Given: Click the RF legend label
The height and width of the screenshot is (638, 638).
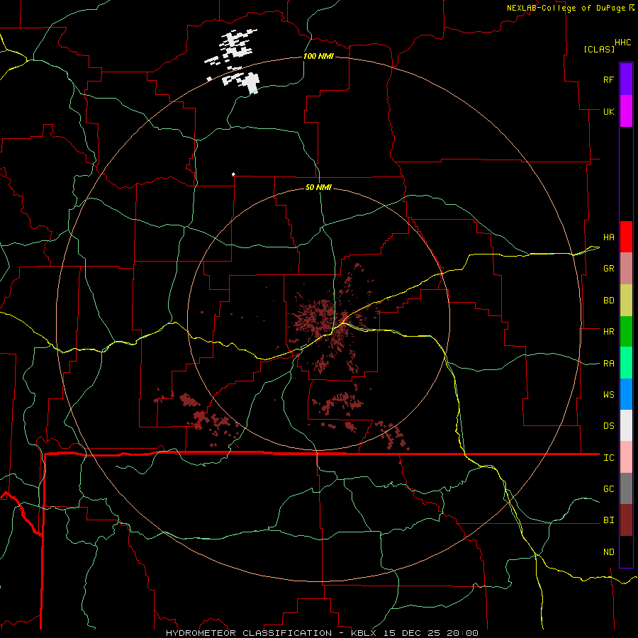Looking at the screenshot, I should tap(608, 79).
